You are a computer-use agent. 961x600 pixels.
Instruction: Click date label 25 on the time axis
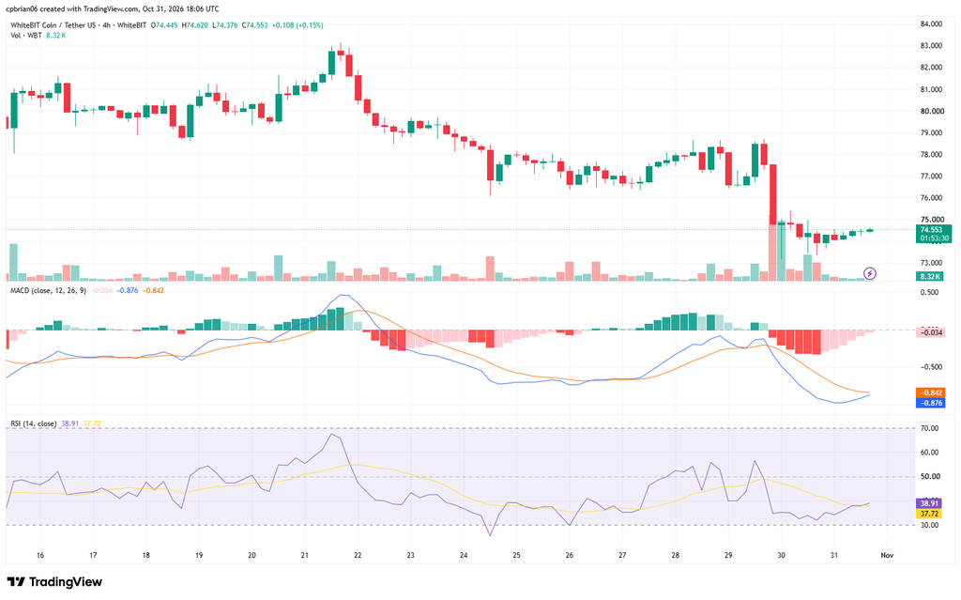tap(517, 555)
